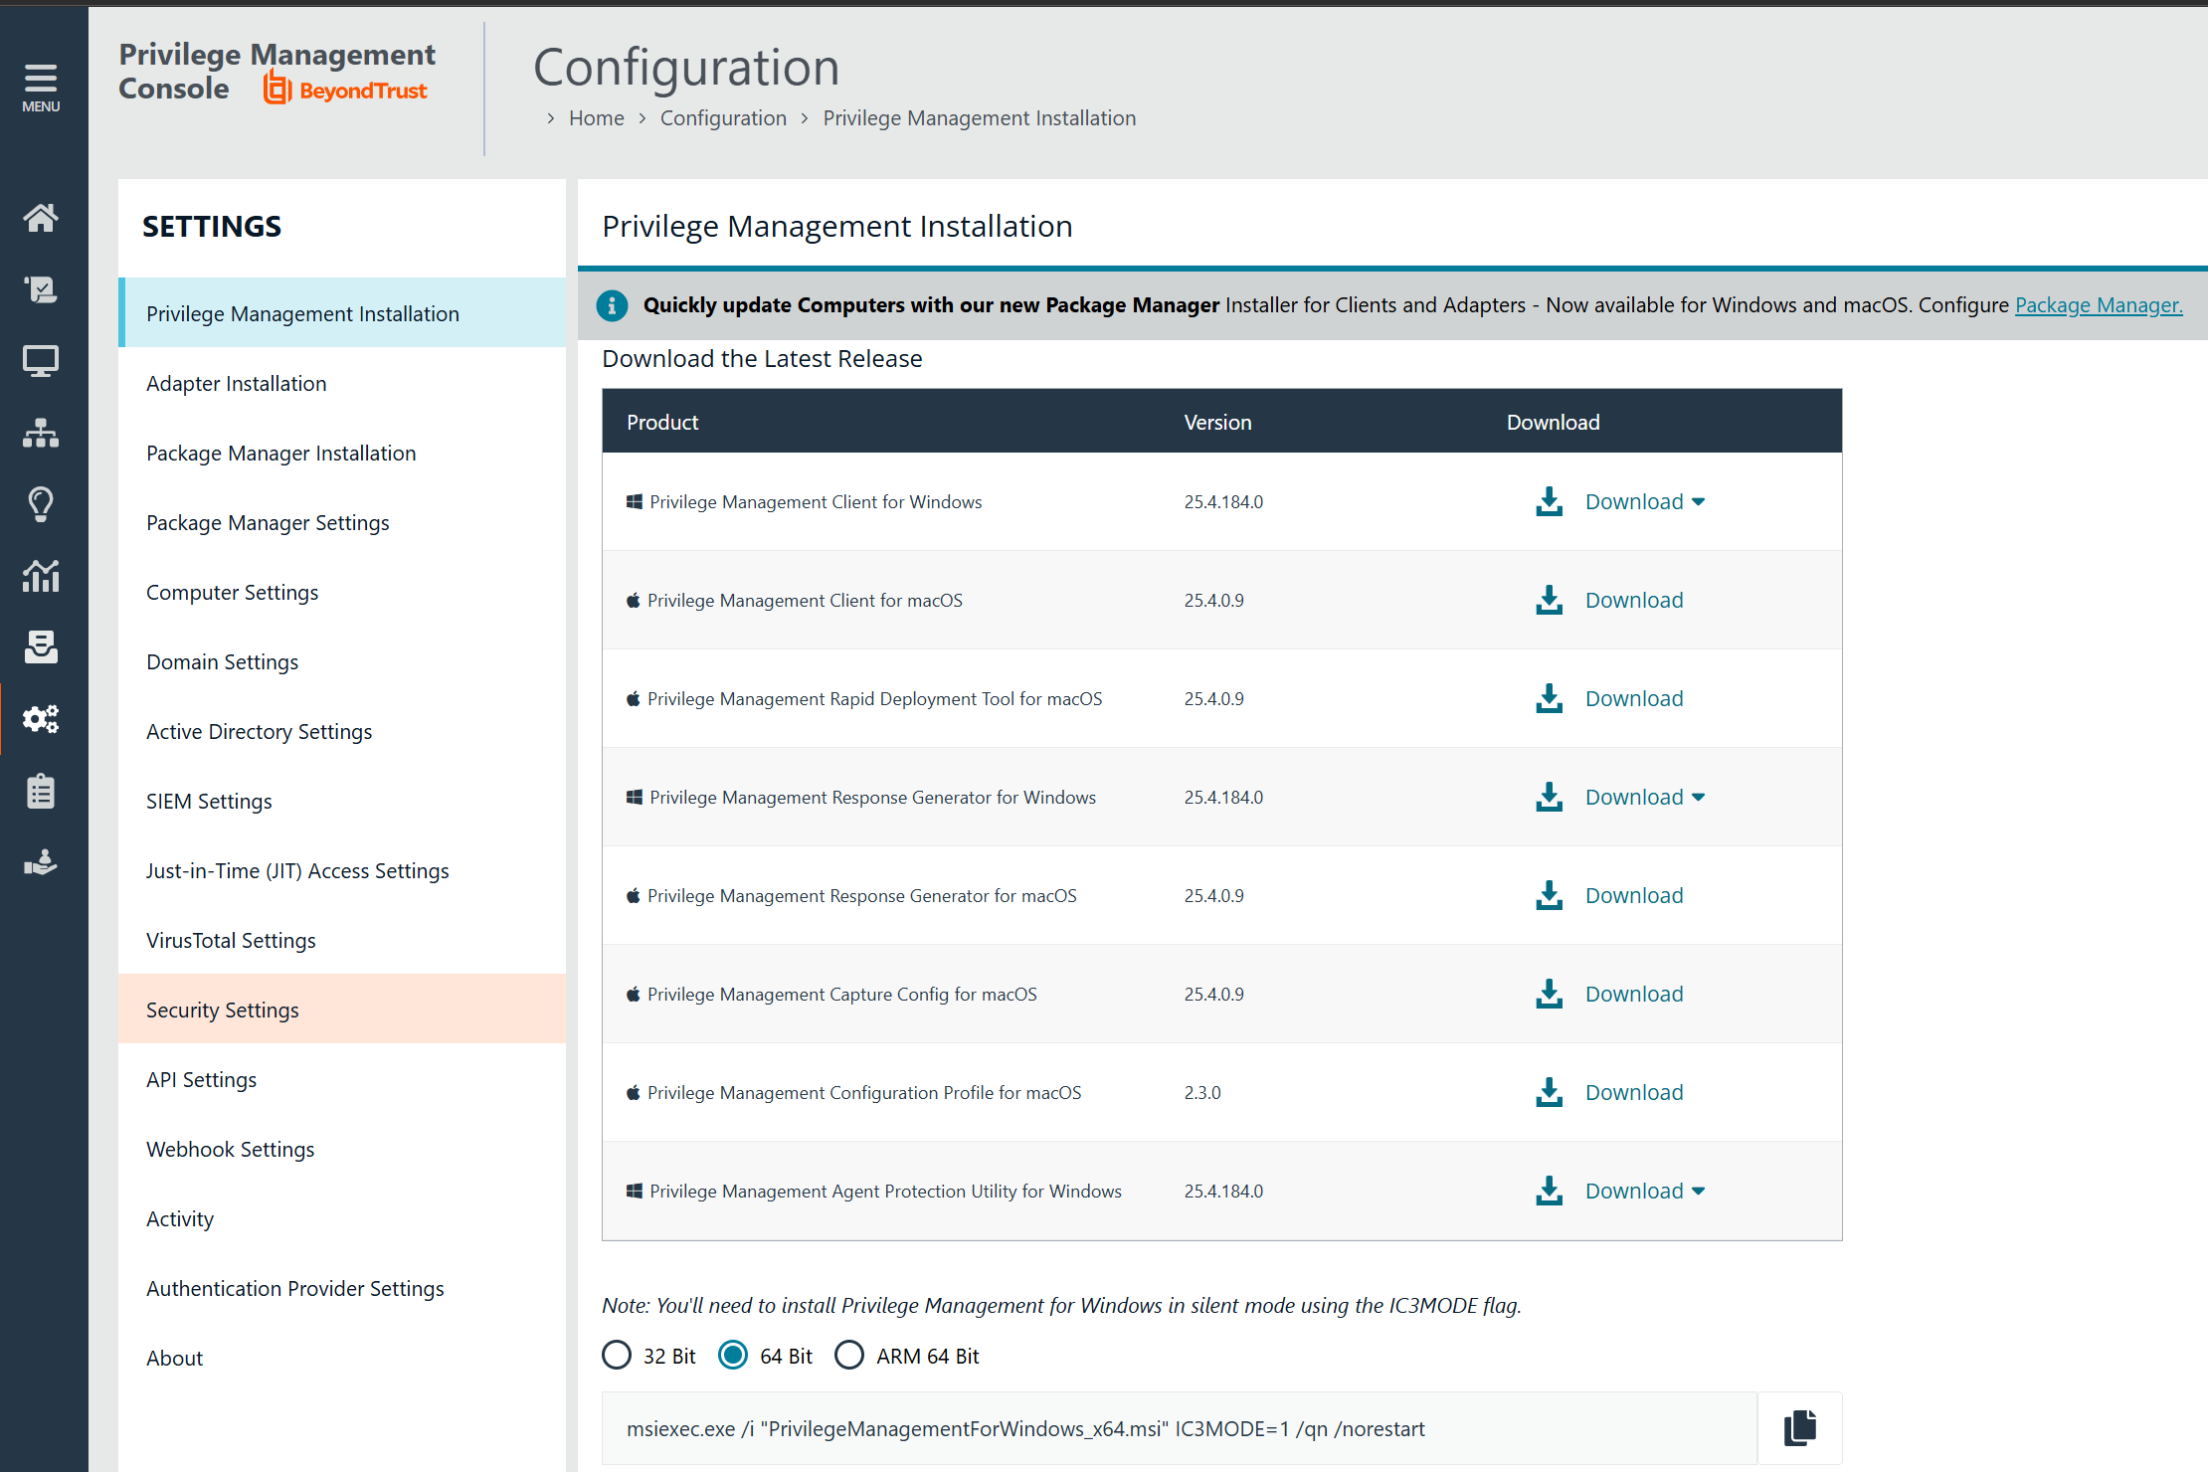Open the lightbulb insights sidebar icon
2208x1472 pixels.
[41, 504]
